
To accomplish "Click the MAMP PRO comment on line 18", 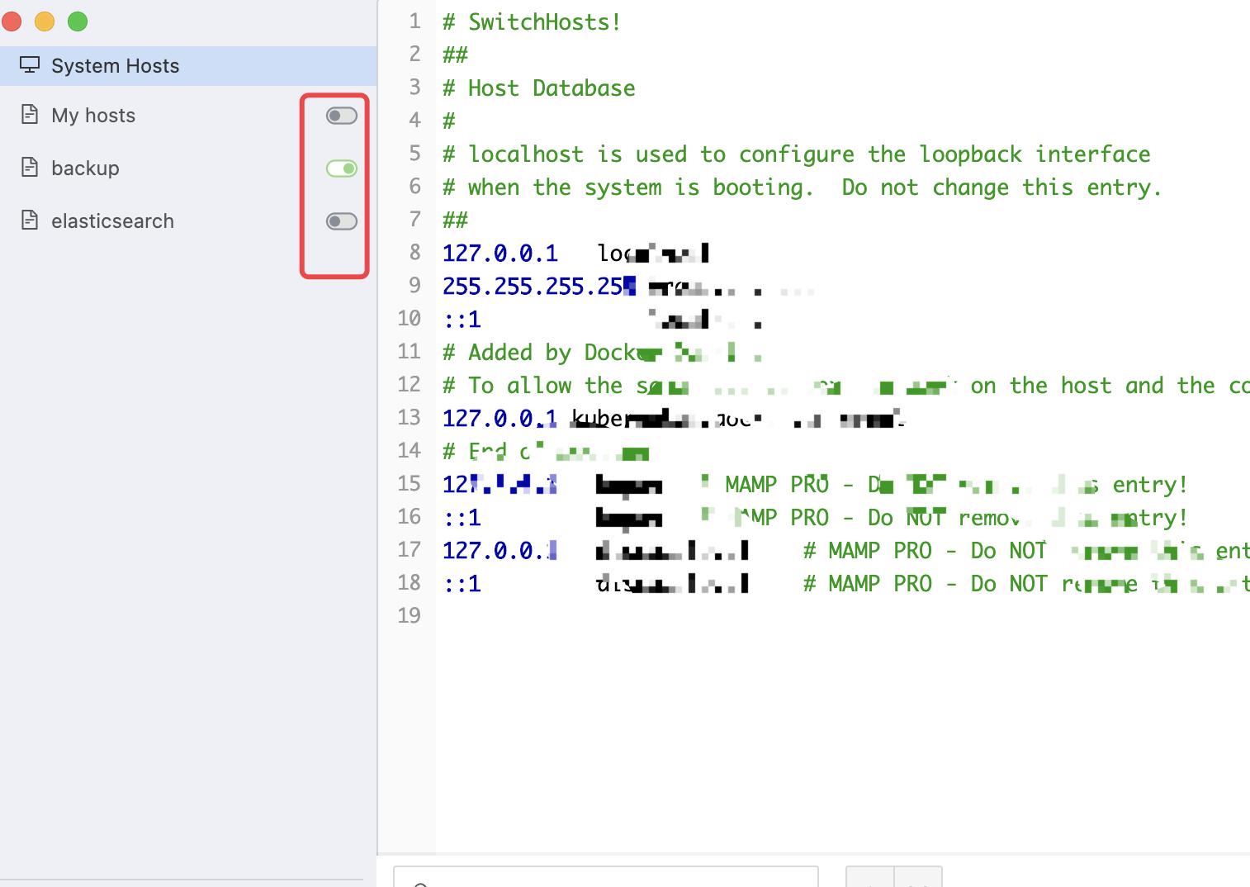I will coord(1026,584).
